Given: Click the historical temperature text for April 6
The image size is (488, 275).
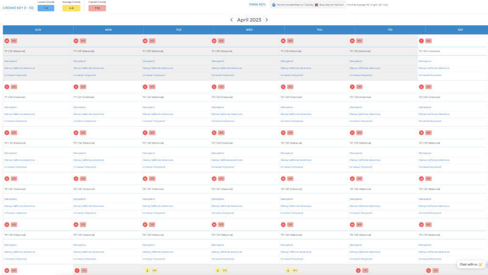Looking at the screenshot, I should point(291,97).
